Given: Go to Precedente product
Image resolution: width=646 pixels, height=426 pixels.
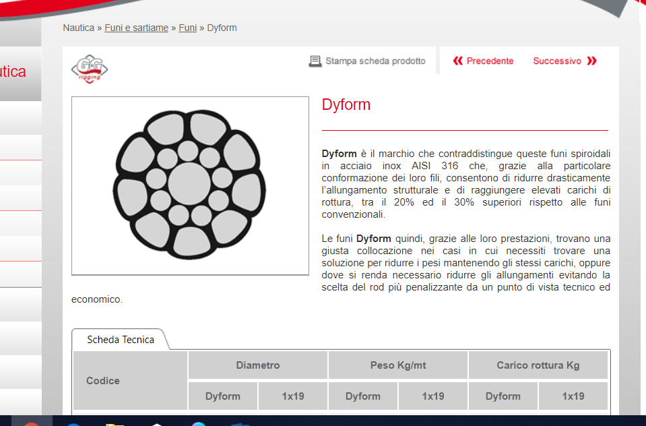Looking at the screenshot, I should (x=490, y=61).
